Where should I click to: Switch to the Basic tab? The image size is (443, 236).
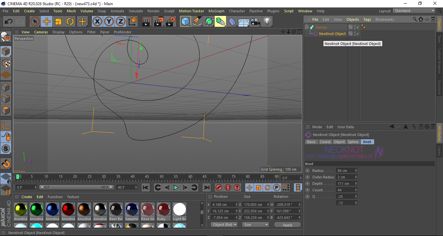[x=311, y=142]
